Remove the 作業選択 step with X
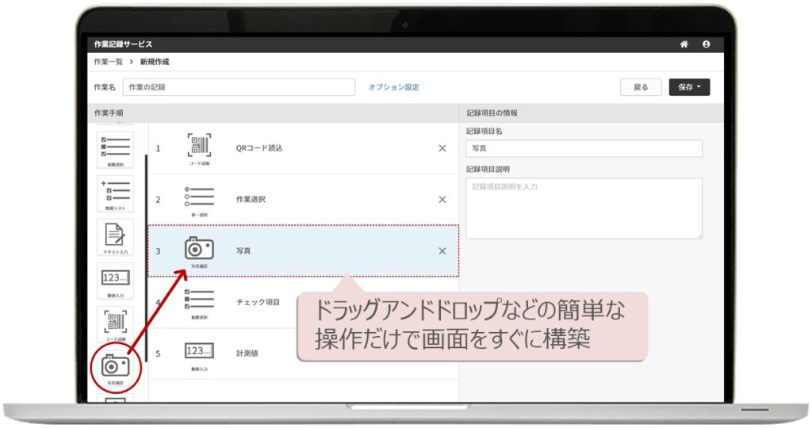This screenshot has width=812, height=428. pyautogui.click(x=442, y=200)
